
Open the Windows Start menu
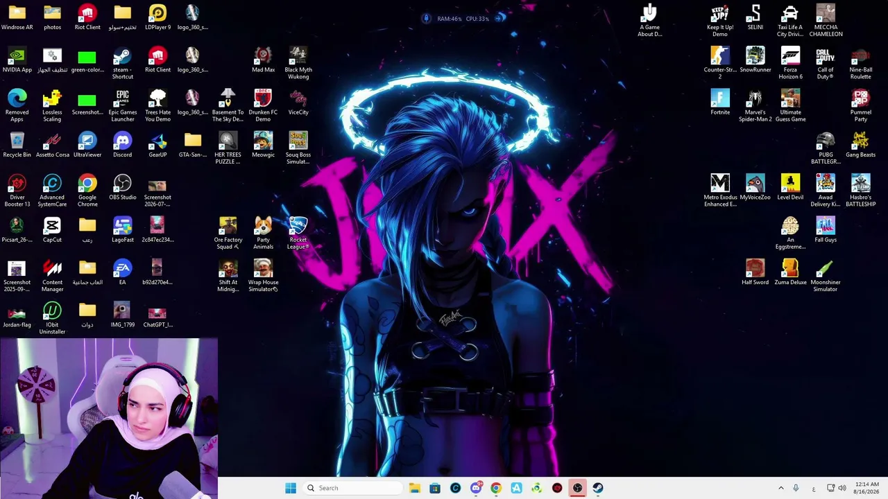coord(291,488)
